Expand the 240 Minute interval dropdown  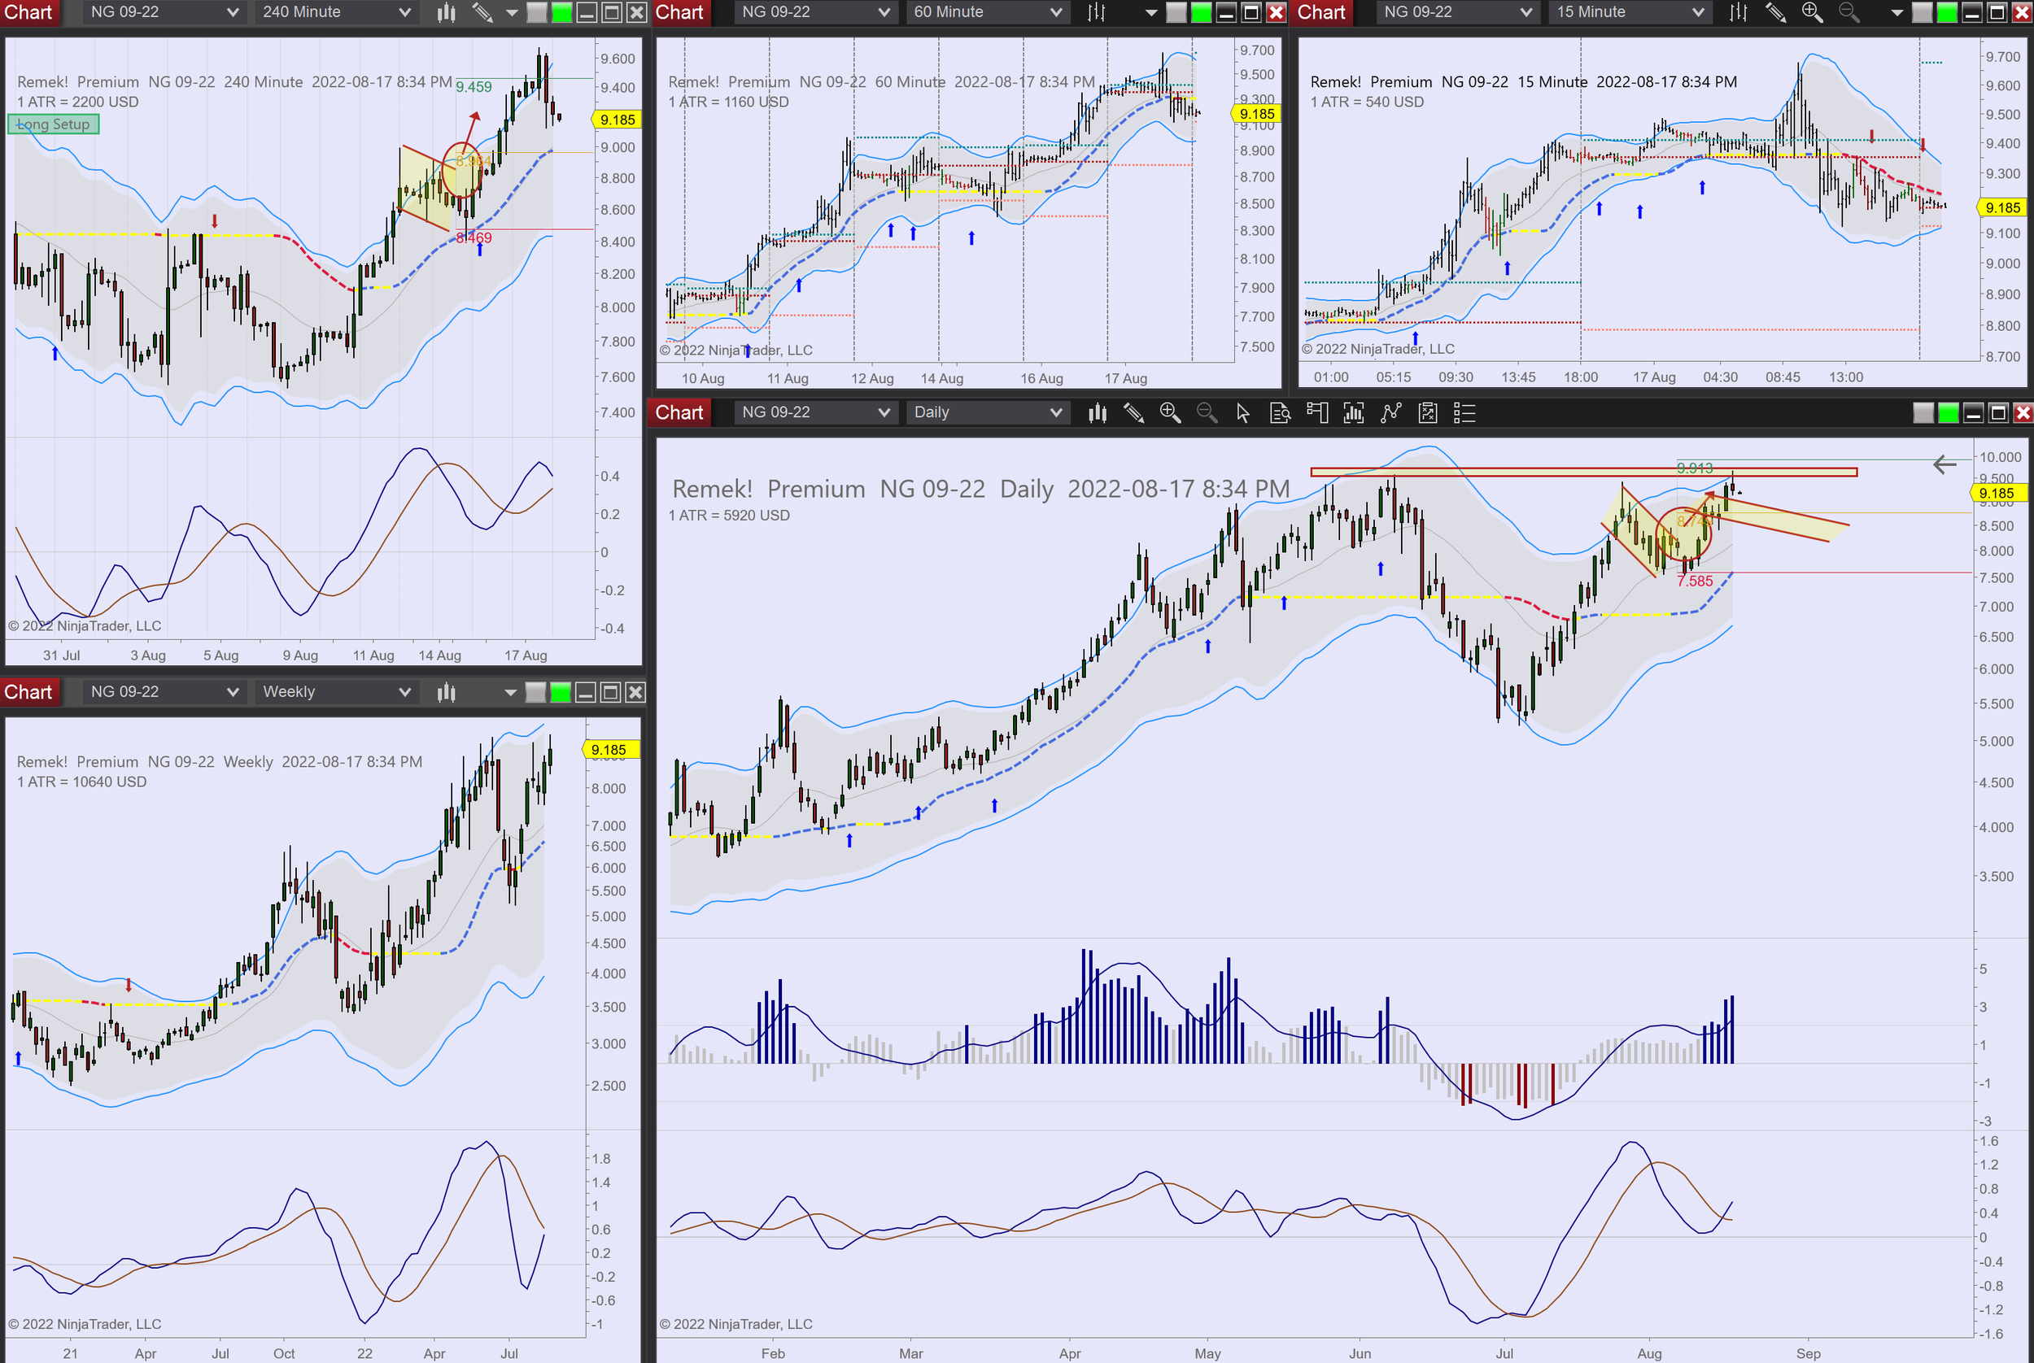point(404,12)
